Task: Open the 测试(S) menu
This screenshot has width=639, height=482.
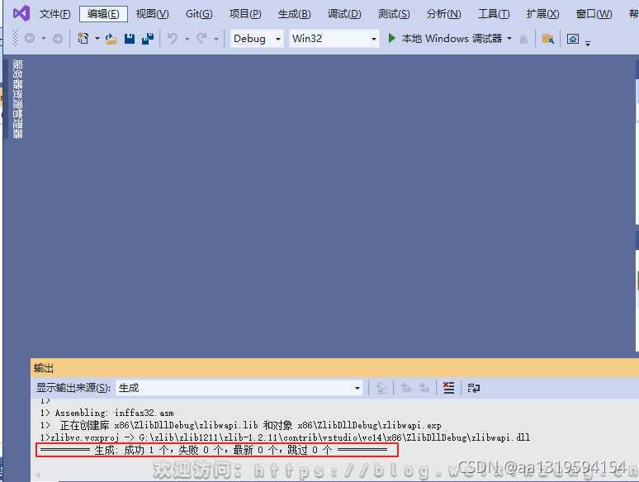Action: tap(393, 14)
